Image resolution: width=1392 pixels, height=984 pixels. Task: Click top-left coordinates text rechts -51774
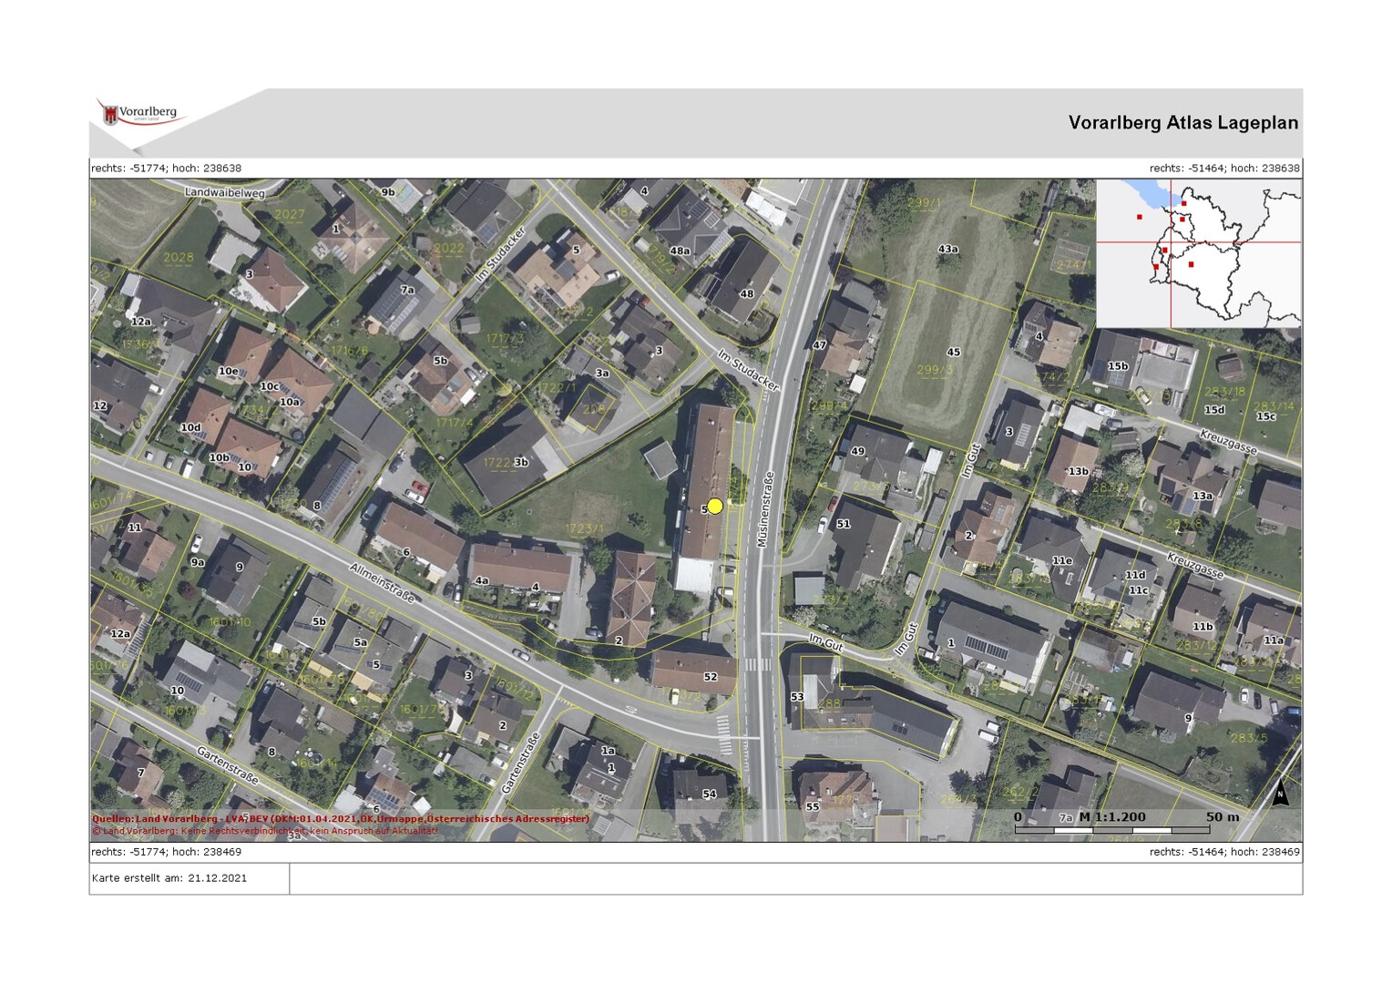166,169
